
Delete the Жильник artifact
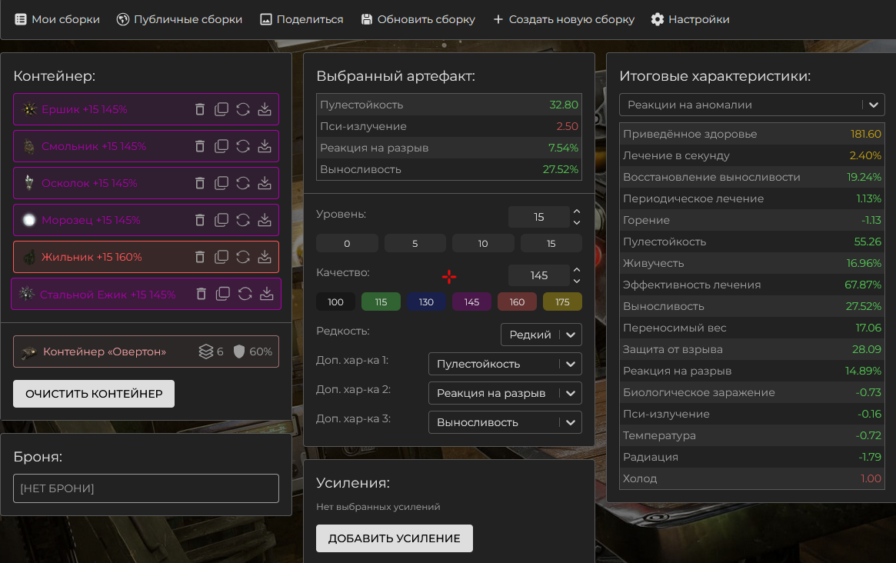point(200,257)
